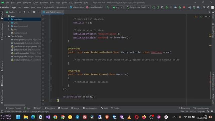Screen dimensions: 215x121
Task: Open the Build menu
Action: pos(52,3)
